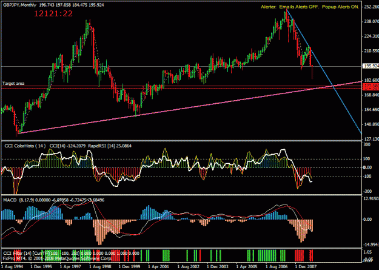Click the 195.924 current price tag
This screenshot has height=270, width=379.
point(371,66)
